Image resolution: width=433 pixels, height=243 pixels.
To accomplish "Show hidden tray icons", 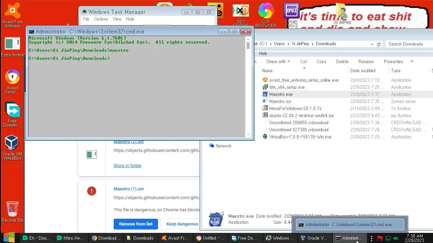I will click(x=371, y=238).
